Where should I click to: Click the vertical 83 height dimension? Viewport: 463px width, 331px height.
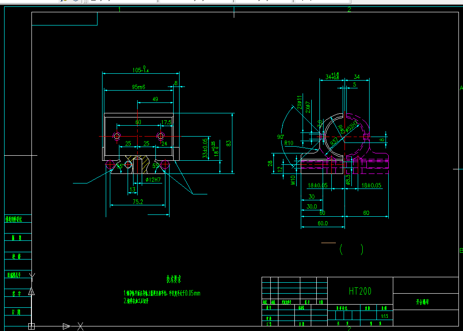coord(229,143)
